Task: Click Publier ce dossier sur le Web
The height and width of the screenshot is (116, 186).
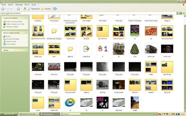Action: [15, 24]
